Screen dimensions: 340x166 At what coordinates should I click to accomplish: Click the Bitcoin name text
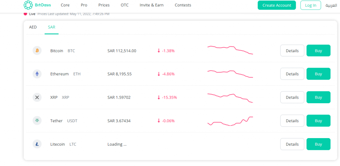[x=56, y=51]
